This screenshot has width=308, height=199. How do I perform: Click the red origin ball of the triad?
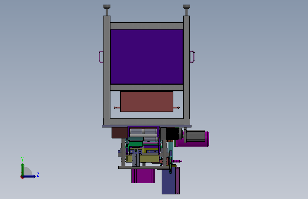22,177
